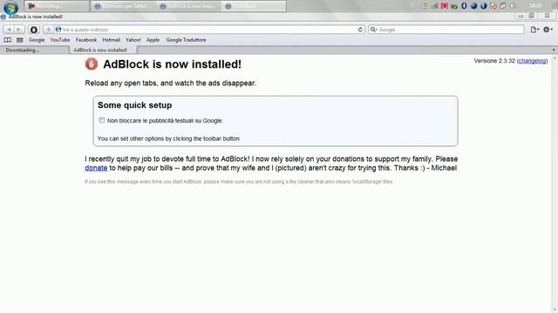This screenshot has width=558, height=313.
Task: Add bookmark with the plus button
Action: pos(49,30)
